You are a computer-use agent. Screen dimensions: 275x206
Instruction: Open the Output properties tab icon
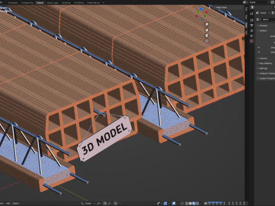click(252, 25)
